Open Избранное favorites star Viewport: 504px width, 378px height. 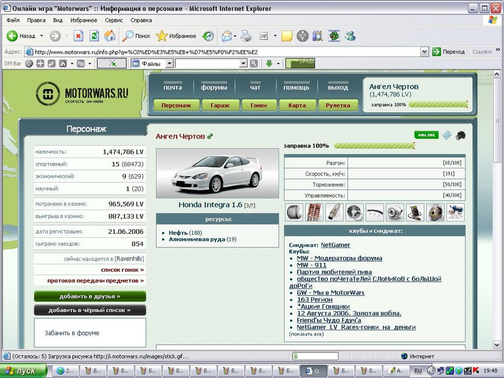(x=176, y=36)
